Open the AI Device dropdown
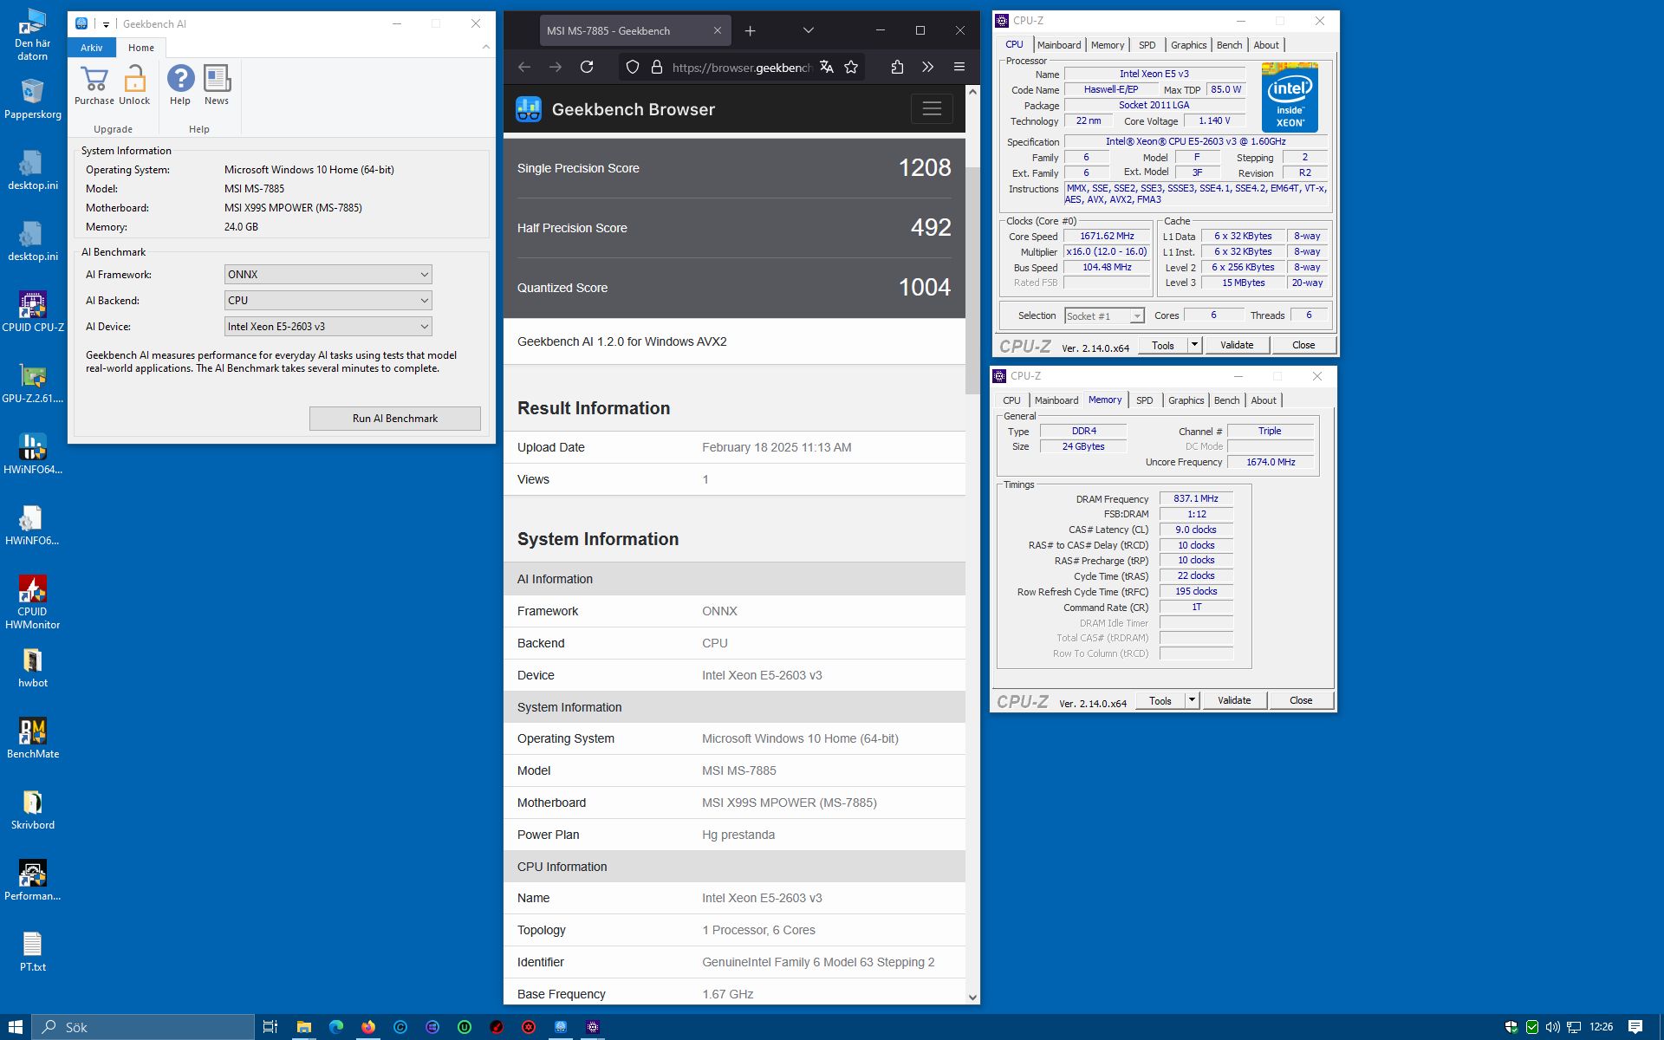The height and width of the screenshot is (1040, 1664). 328,326
